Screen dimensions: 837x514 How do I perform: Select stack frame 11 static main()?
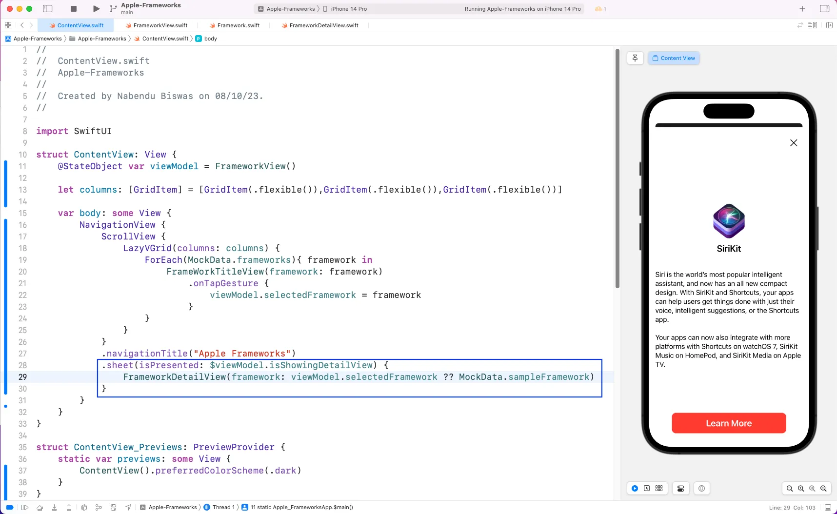click(x=297, y=507)
